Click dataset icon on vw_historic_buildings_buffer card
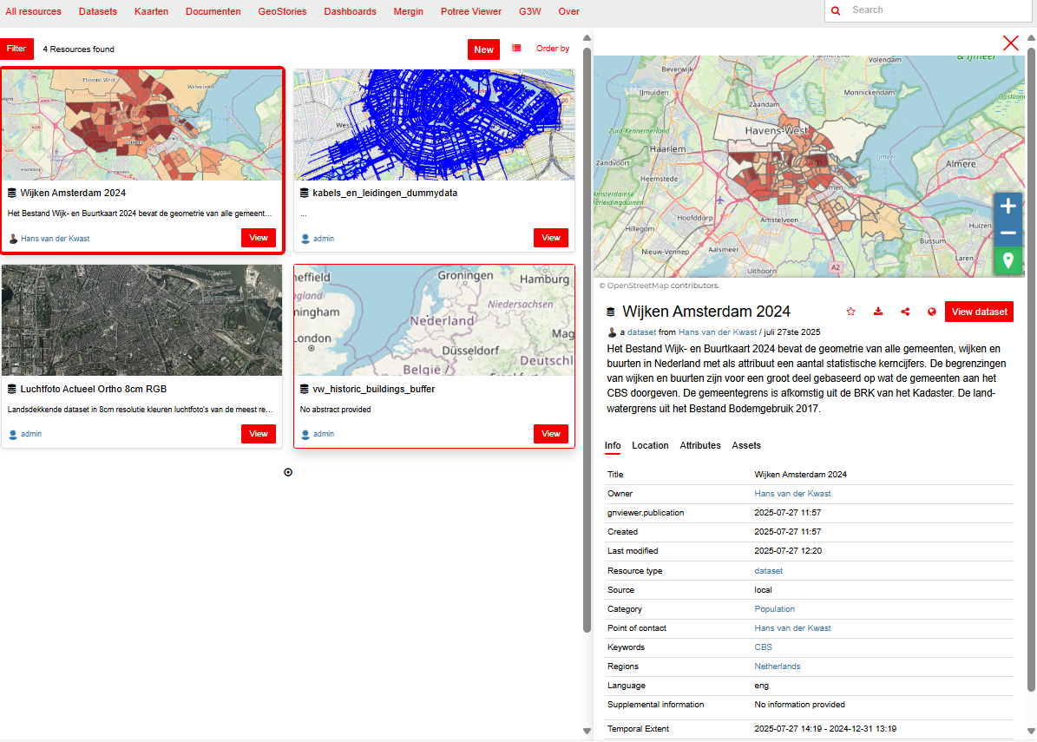The height and width of the screenshot is (742, 1037). click(305, 389)
